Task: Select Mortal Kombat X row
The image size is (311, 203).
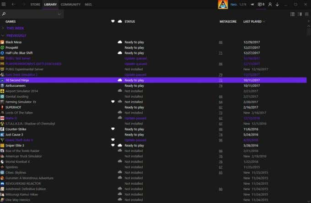Action: coord(153,161)
